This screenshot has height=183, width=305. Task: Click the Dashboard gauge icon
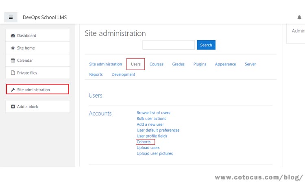13,36
